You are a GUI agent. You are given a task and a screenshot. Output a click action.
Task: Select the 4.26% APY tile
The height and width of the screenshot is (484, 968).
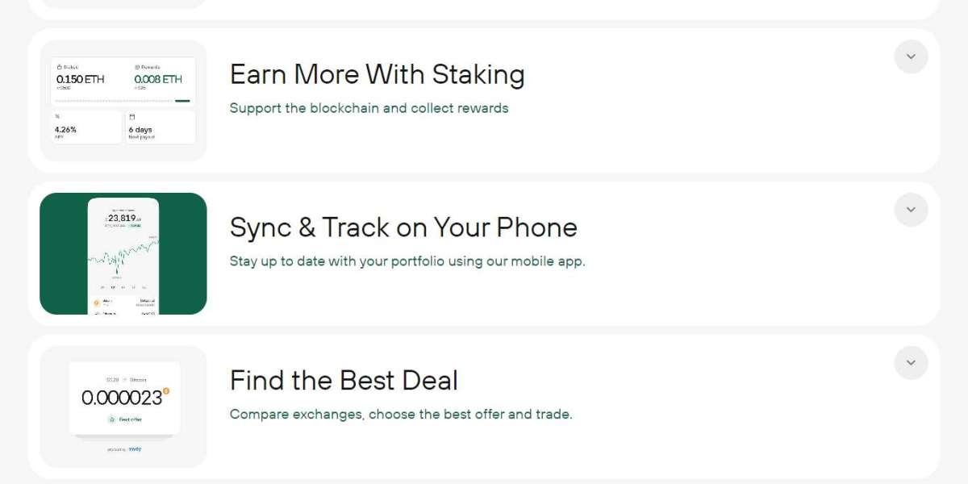(x=87, y=127)
